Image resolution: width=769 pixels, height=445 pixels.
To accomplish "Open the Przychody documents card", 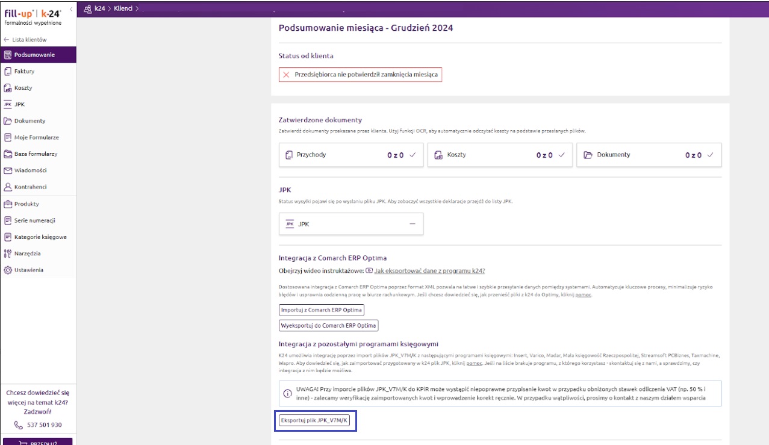I will tap(351, 155).
